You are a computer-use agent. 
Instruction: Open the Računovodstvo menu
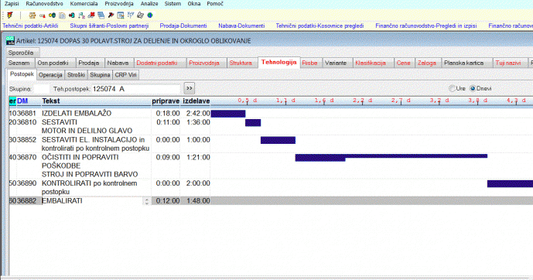[x=45, y=4]
